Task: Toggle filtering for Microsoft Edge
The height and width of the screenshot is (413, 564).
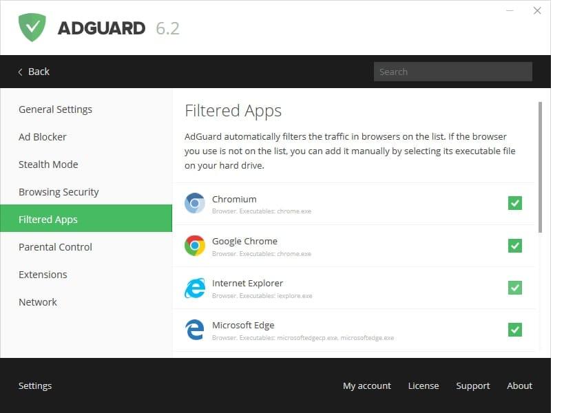Action: coord(514,330)
